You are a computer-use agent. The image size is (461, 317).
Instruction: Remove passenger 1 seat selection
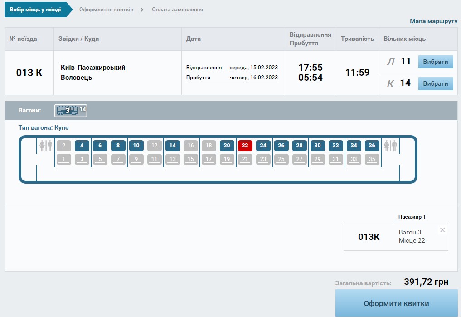[442, 230]
